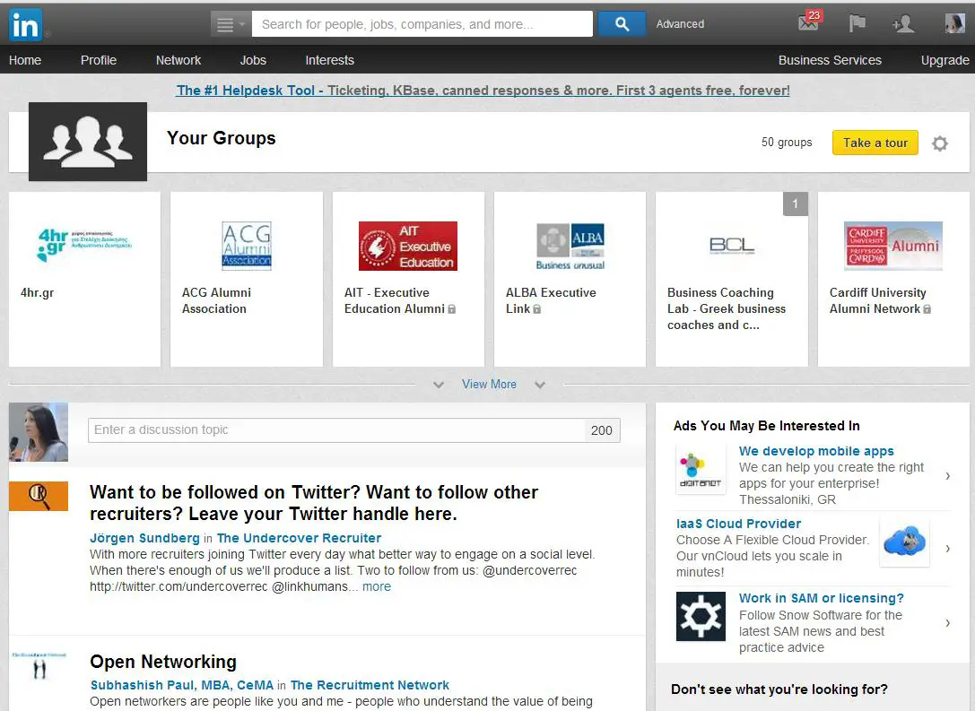The image size is (975, 711).
Task: Open the 4hr.gr group logo
Action: coord(84,246)
